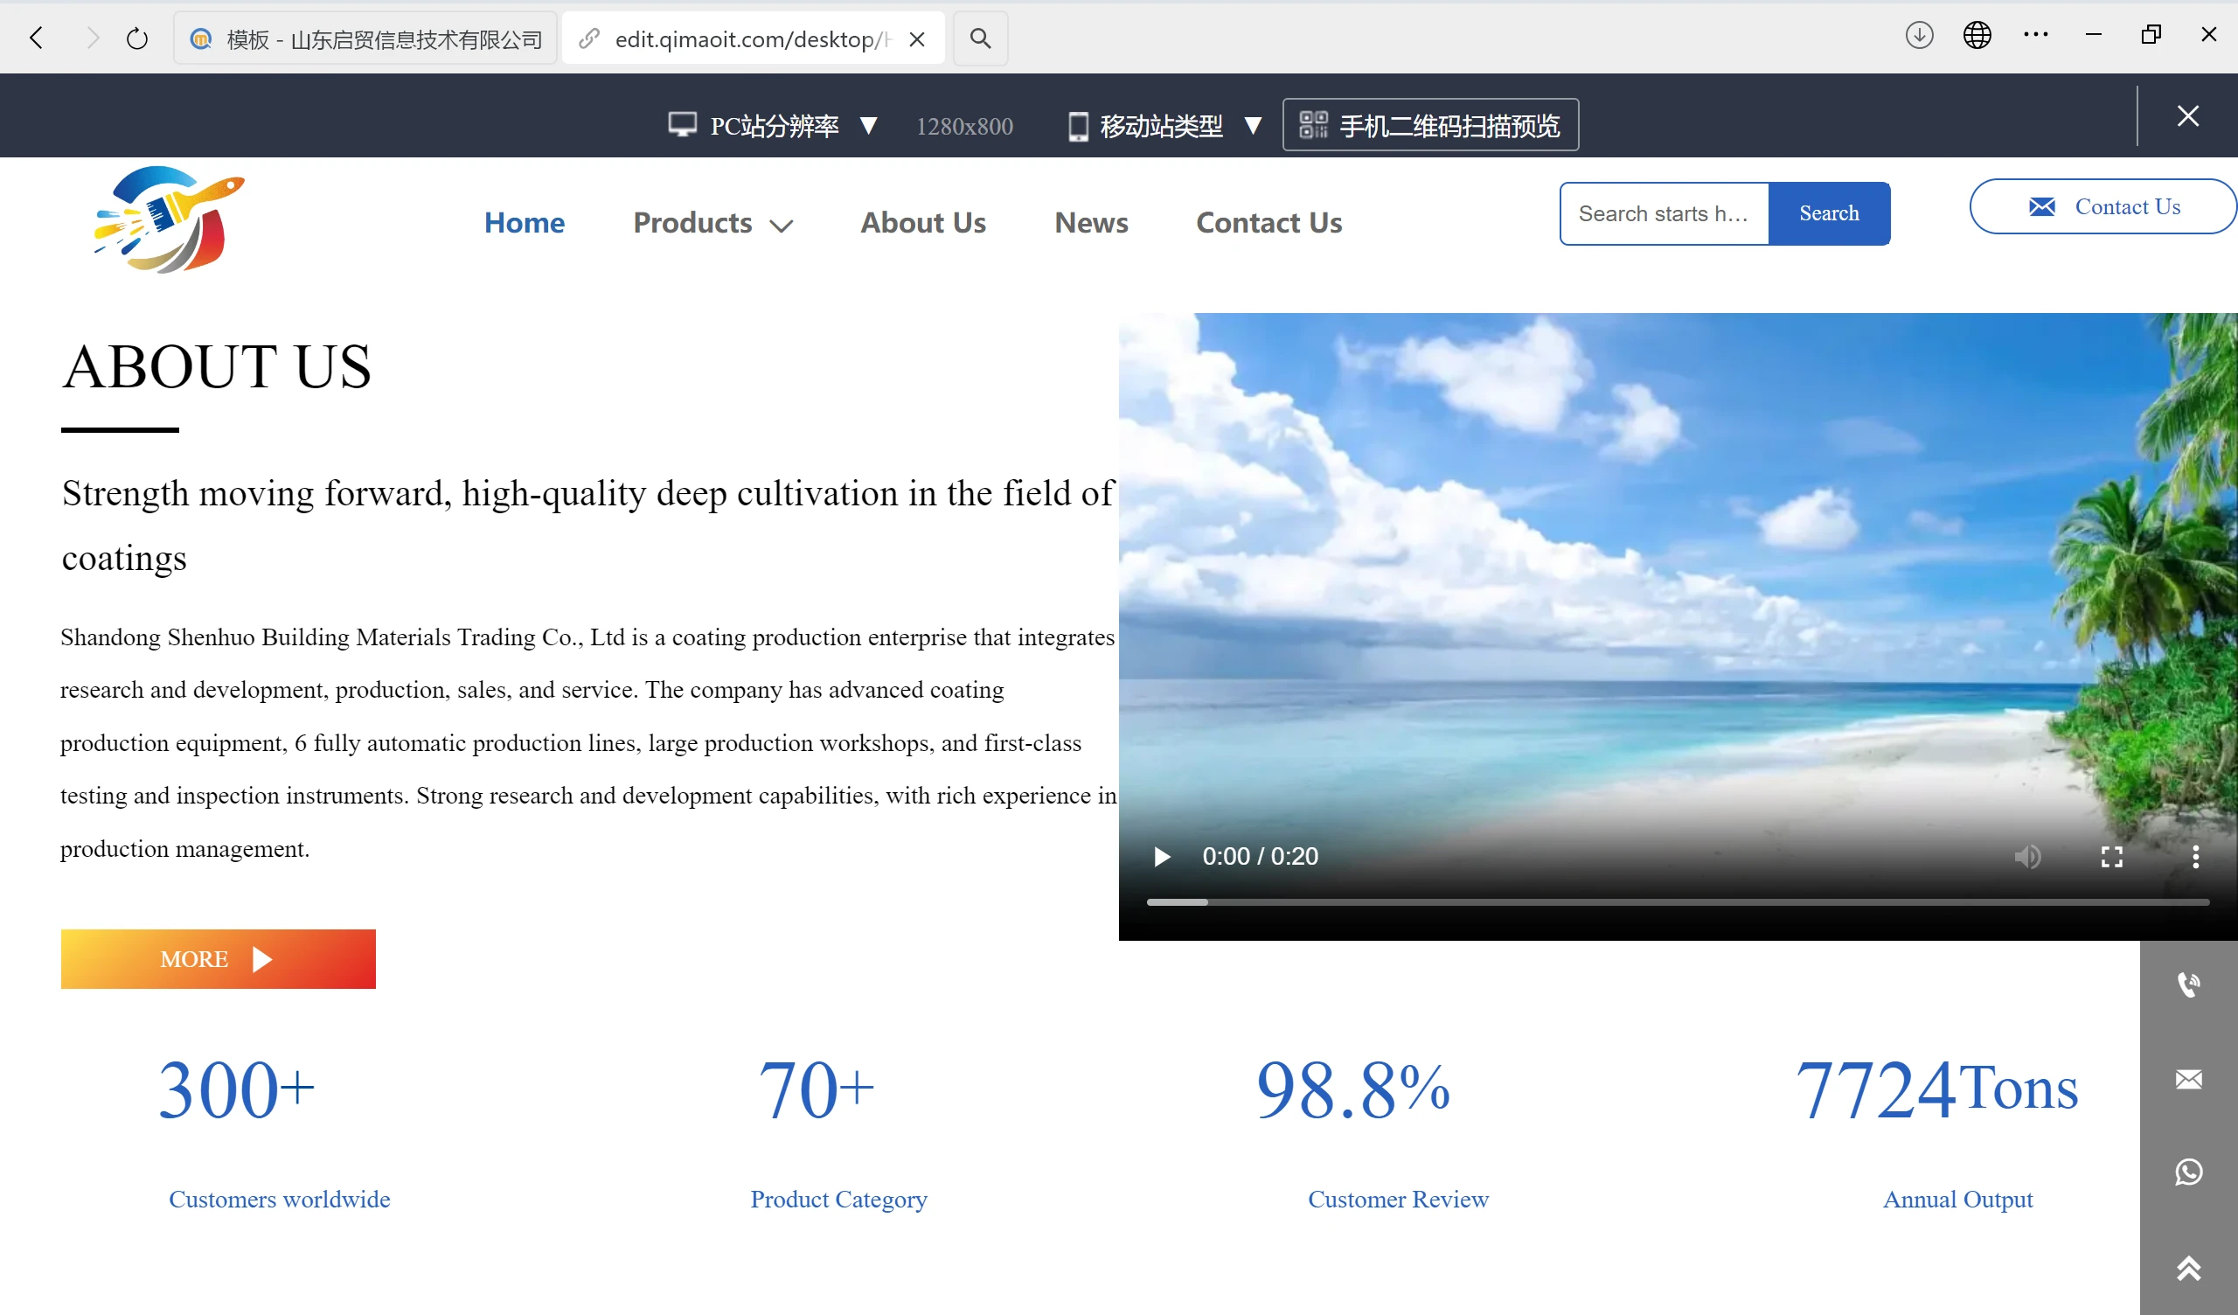Click the blue Search button
Viewport: 2238px width, 1315px height.
click(x=1829, y=213)
